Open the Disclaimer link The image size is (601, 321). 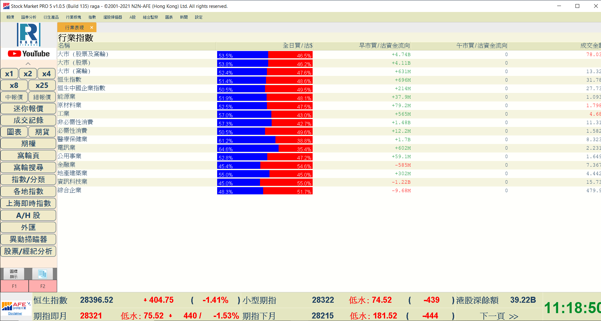click(15, 313)
